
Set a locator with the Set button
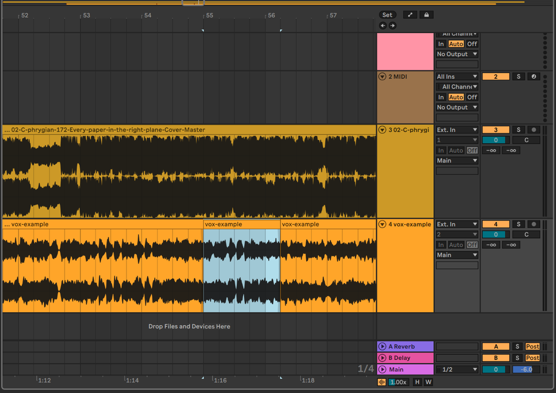387,15
